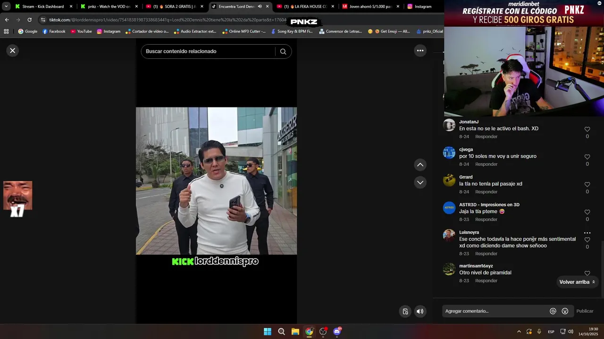Viewport: 604px width, 339px height.
Task: Reply to martinsam16xyz's comment
Action: pyautogui.click(x=486, y=281)
